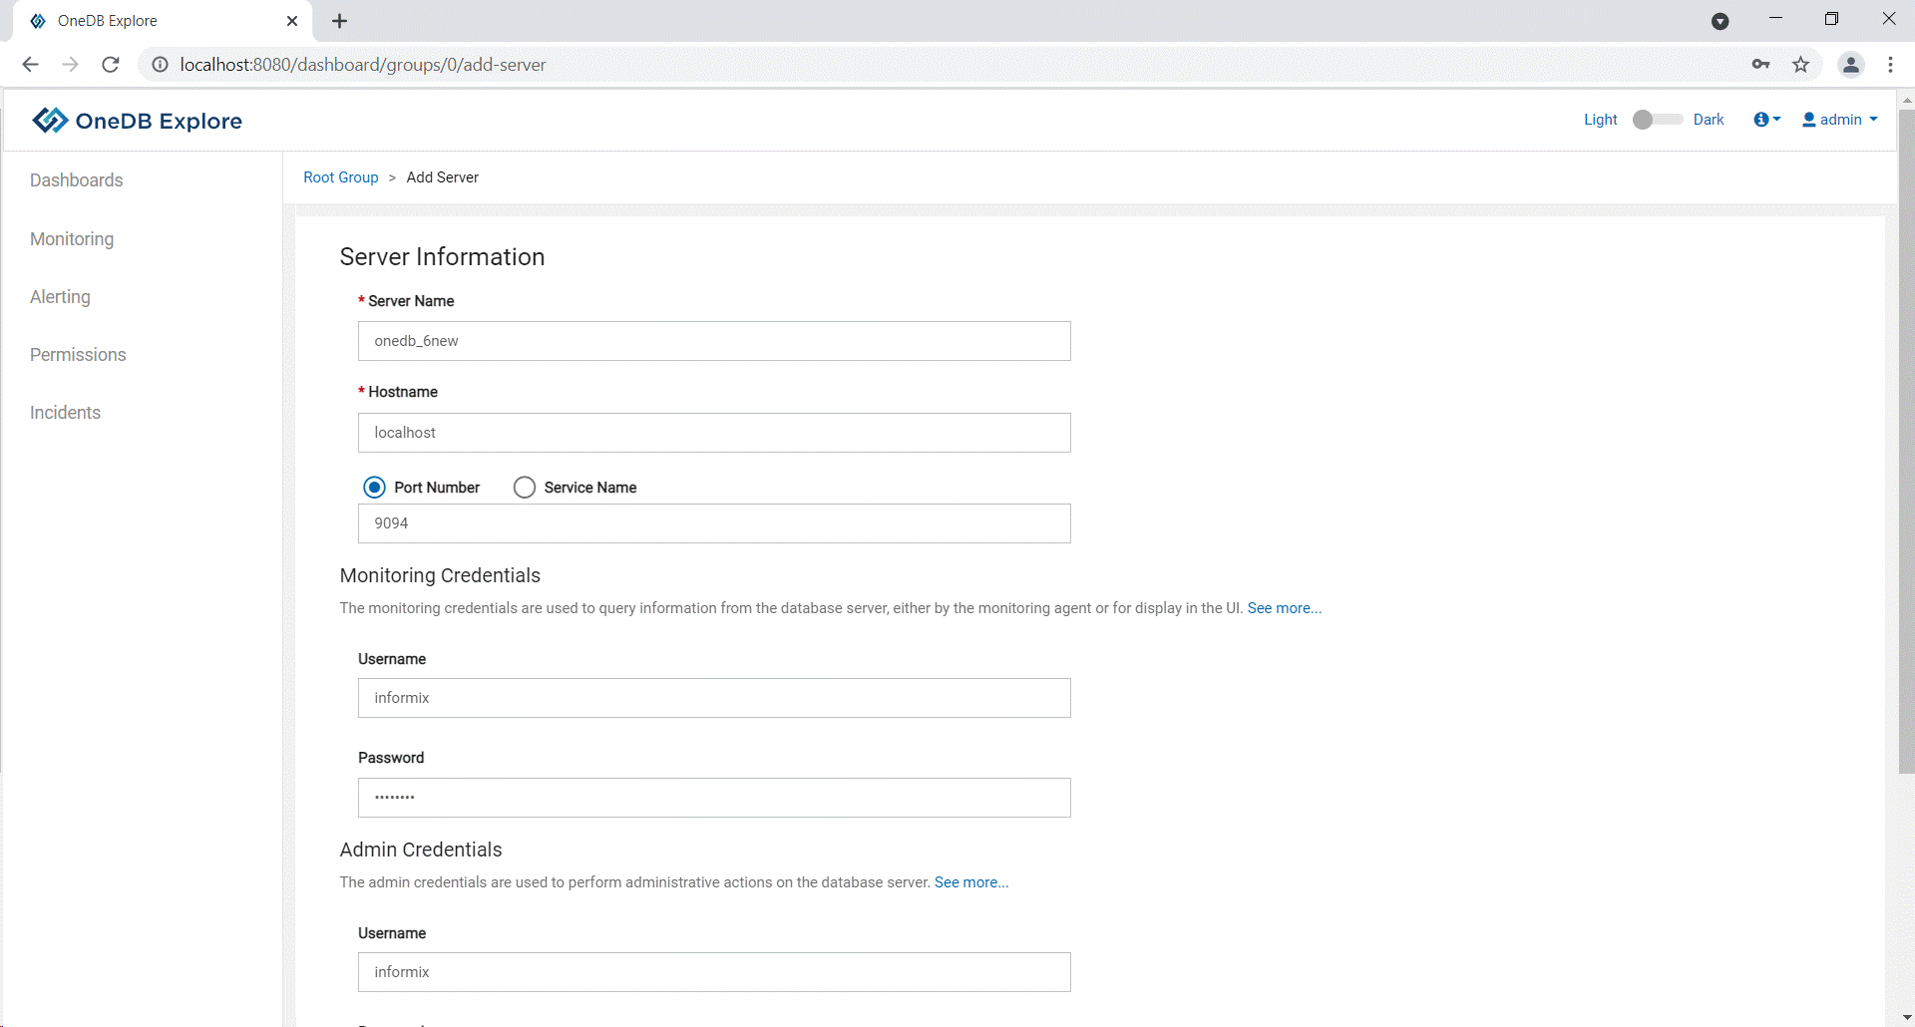This screenshot has height=1027, width=1915.
Task: Open the admin user dropdown
Action: coord(1840,120)
